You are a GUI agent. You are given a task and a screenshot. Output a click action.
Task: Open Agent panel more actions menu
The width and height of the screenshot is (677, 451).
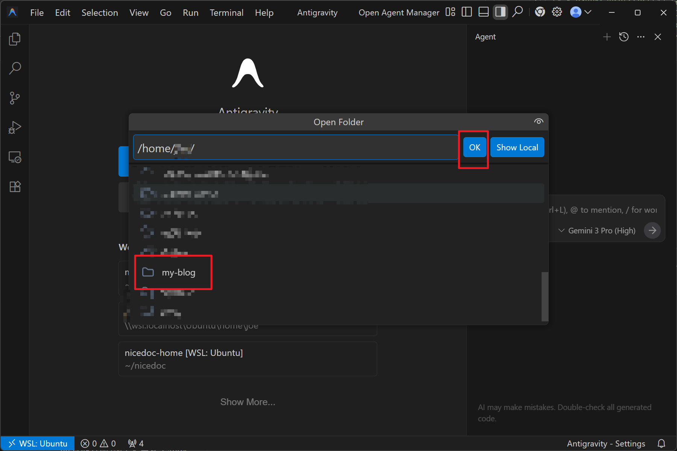point(641,37)
